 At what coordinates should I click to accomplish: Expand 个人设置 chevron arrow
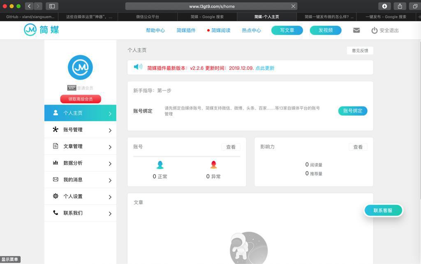point(110,197)
